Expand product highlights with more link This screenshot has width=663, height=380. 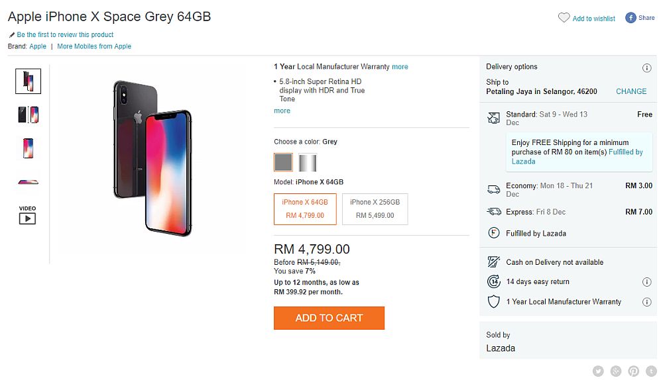(282, 111)
